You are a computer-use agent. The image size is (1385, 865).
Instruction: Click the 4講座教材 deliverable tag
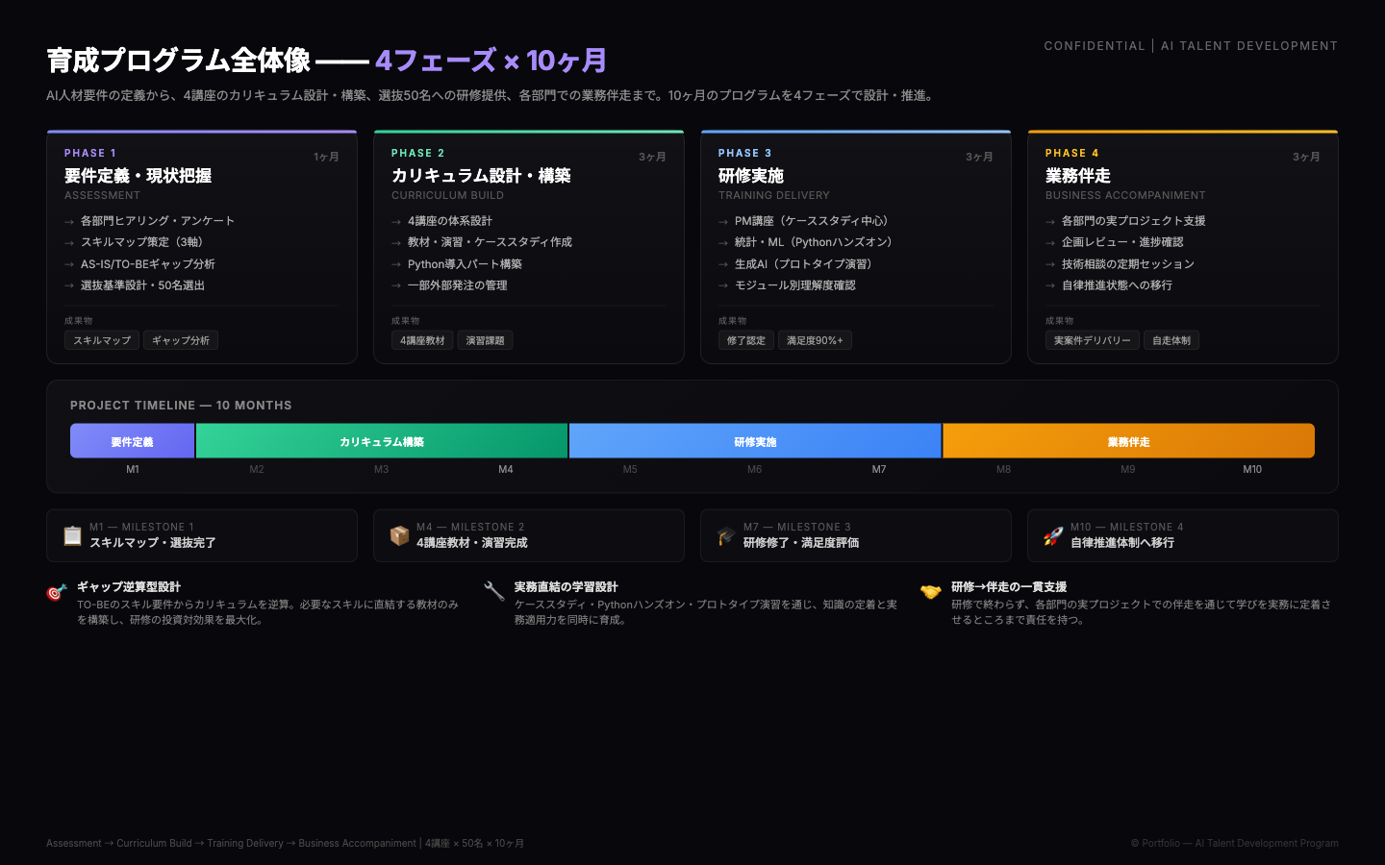coord(422,340)
